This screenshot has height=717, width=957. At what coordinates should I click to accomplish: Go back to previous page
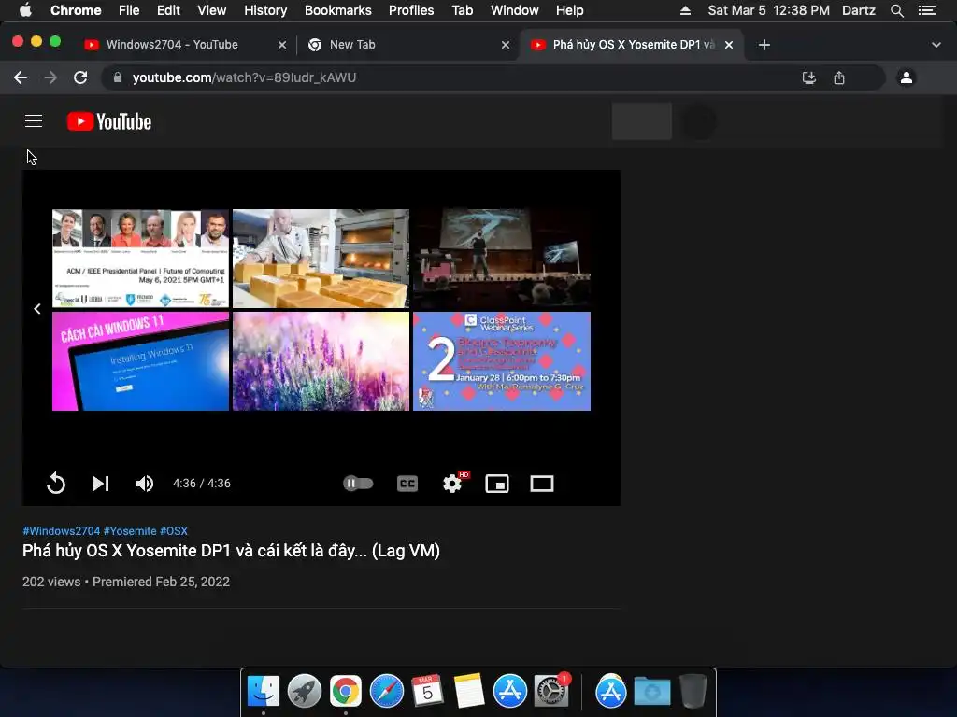coord(21,77)
